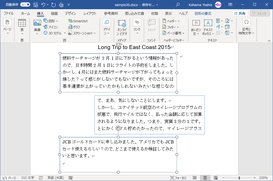Click the object insert icon
This screenshot has width=273, height=181.
coord(227,33)
